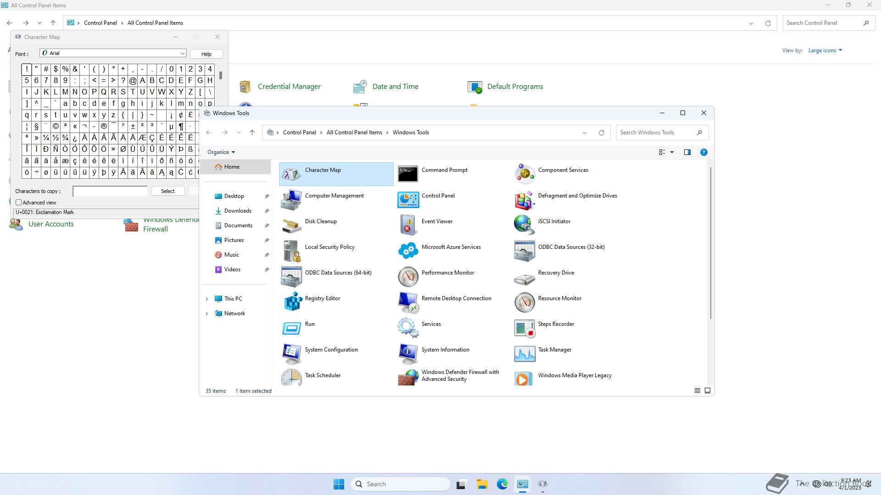Click Windows Start button on taskbar
The image size is (881, 495).
[339, 484]
